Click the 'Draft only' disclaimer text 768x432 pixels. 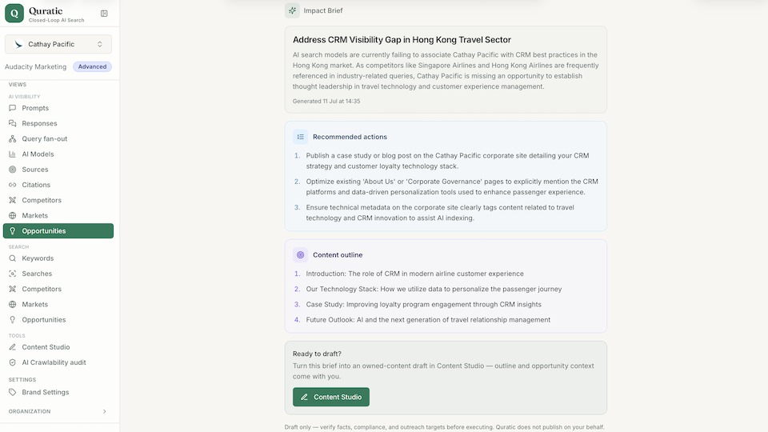point(444,427)
